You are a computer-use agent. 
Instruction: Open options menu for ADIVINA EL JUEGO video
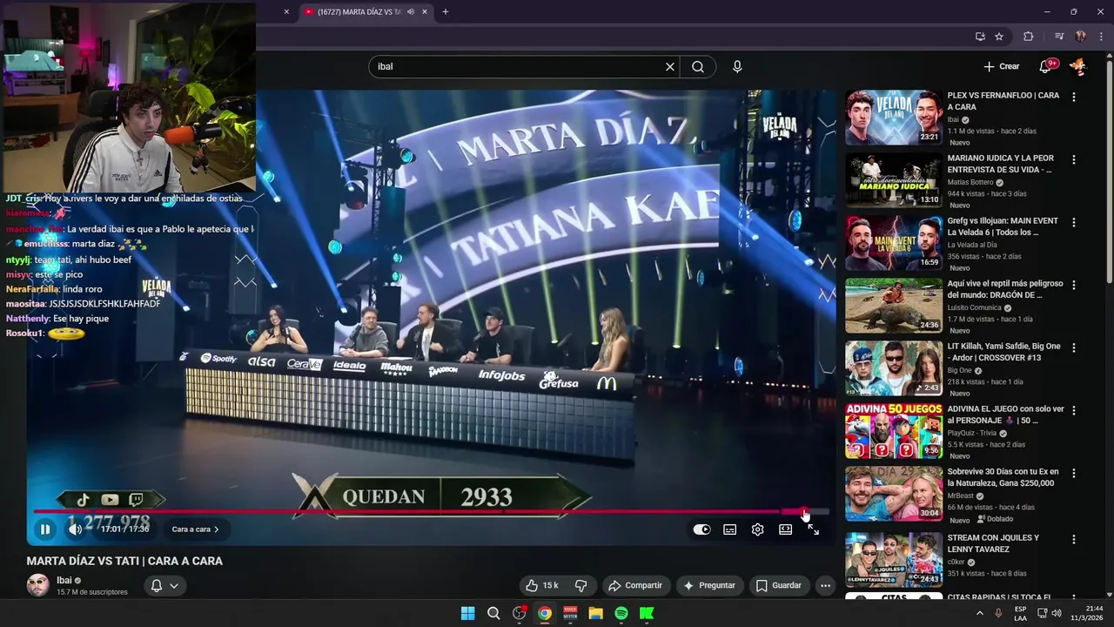click(x=1074, y=410)
